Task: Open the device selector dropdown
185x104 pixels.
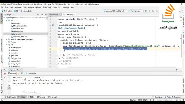Action: pyautogui.click(x=115, y=11)
